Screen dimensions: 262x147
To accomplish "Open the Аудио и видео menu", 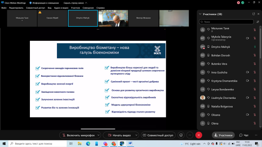I will click(x=61, y=8).
